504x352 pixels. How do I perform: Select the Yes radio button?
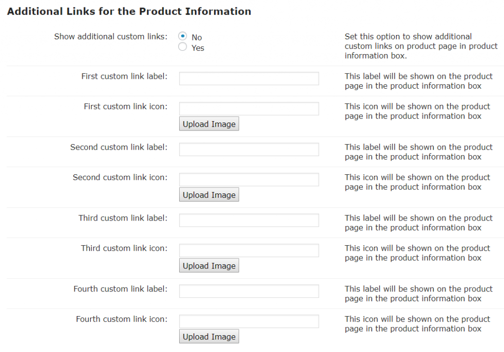(x=183, y=47)
